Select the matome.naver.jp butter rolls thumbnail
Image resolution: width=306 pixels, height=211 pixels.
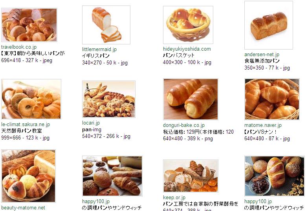[272, 99]
